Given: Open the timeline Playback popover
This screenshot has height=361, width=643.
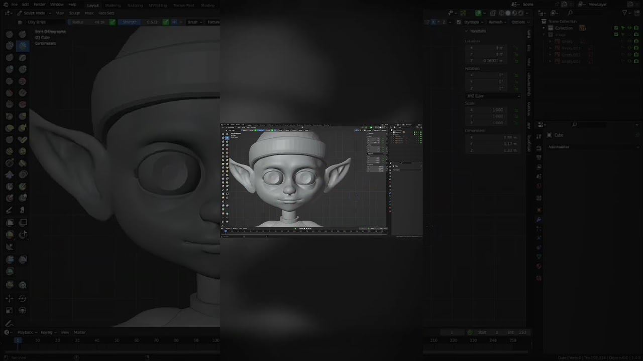Looking at the screenshot, I should (x=26, y=332).
